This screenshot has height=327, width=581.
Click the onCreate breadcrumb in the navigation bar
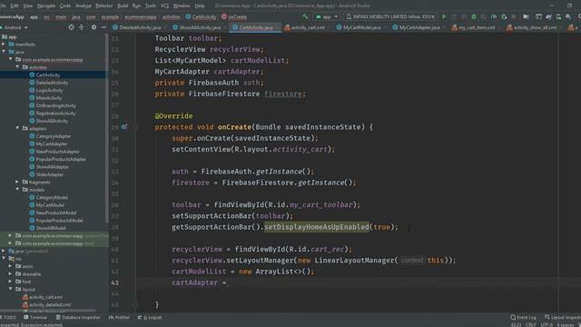click(x=234, y=16)
